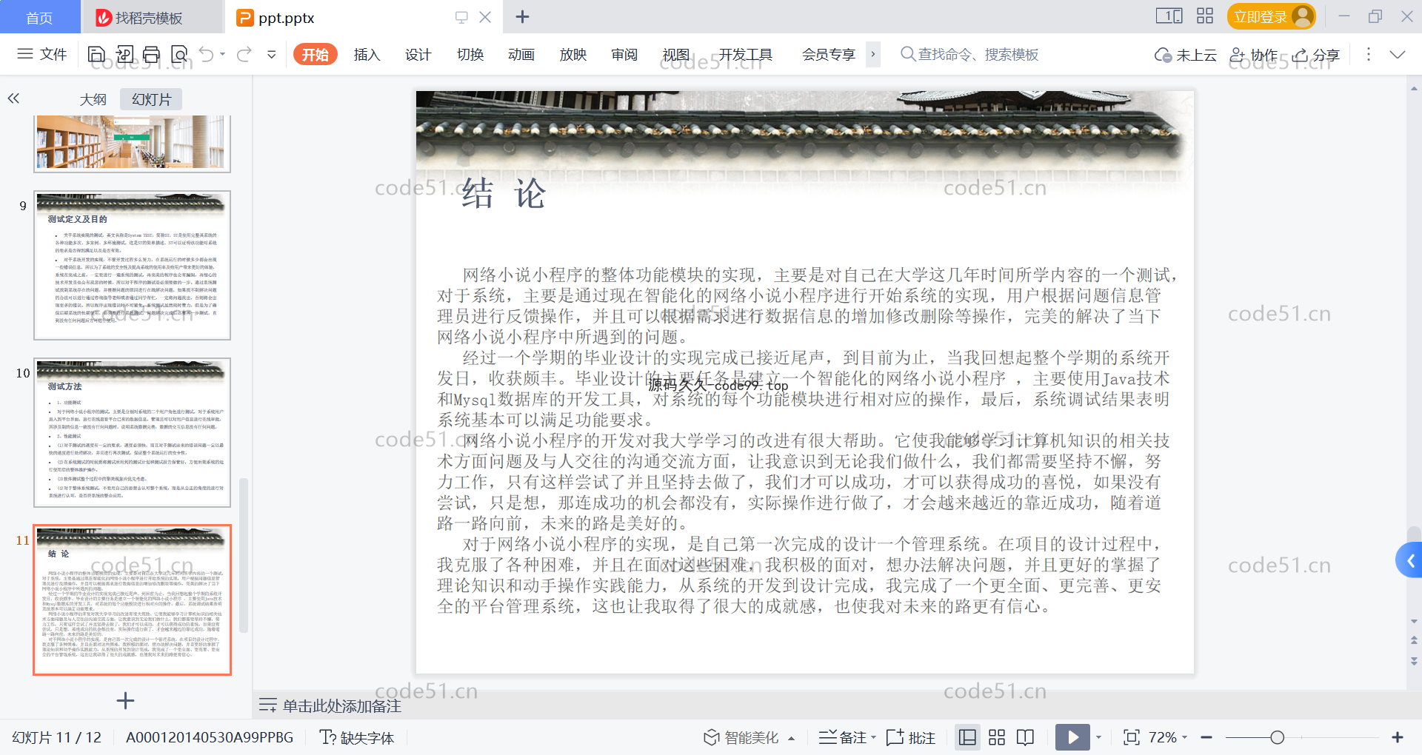This screenshot has height=755, width=1422.
Task: Show more ribbon tabs with the arrow
Action: tap(873, 54)
